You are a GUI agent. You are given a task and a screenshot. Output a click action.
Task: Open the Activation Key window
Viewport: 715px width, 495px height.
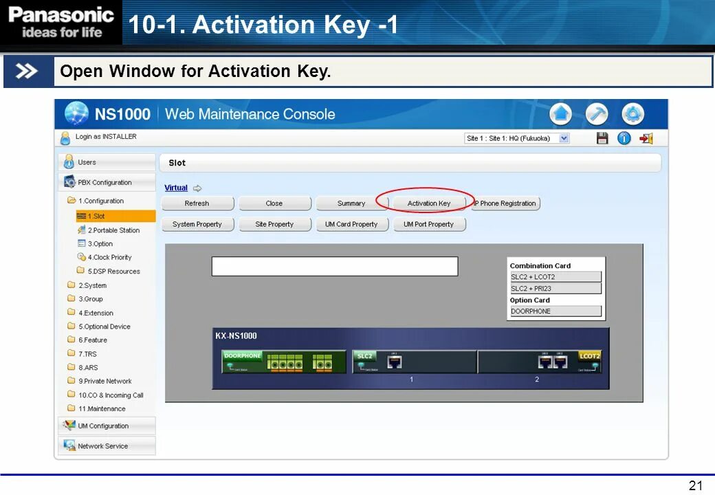(x=428, y=203)
